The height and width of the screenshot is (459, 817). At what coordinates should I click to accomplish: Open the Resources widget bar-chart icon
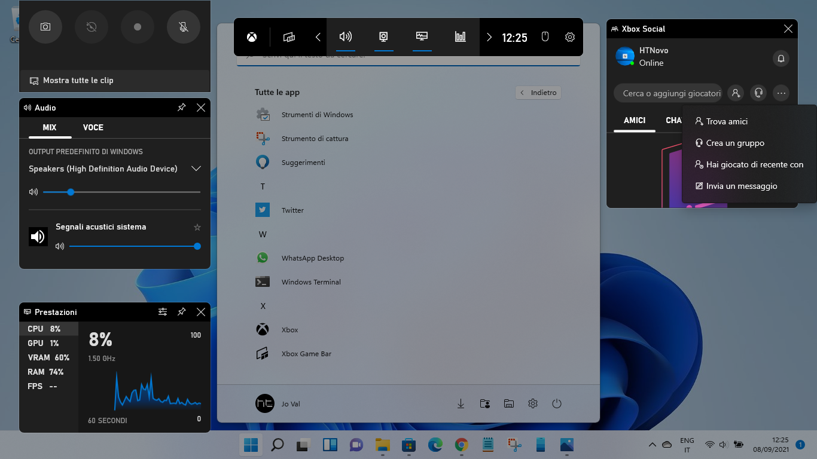[x=460, y=37]
